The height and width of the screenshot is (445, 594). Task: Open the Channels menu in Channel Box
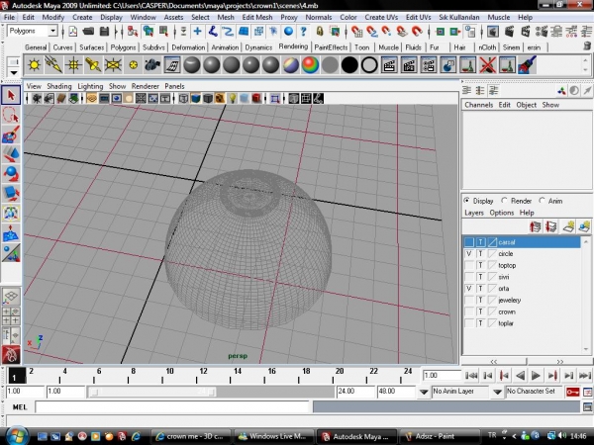click(479, 105)
